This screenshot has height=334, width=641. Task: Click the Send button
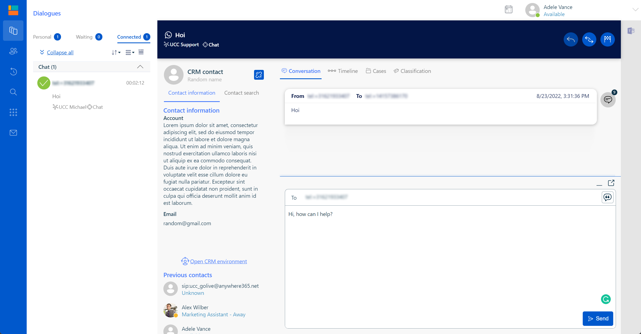[598, 318]
